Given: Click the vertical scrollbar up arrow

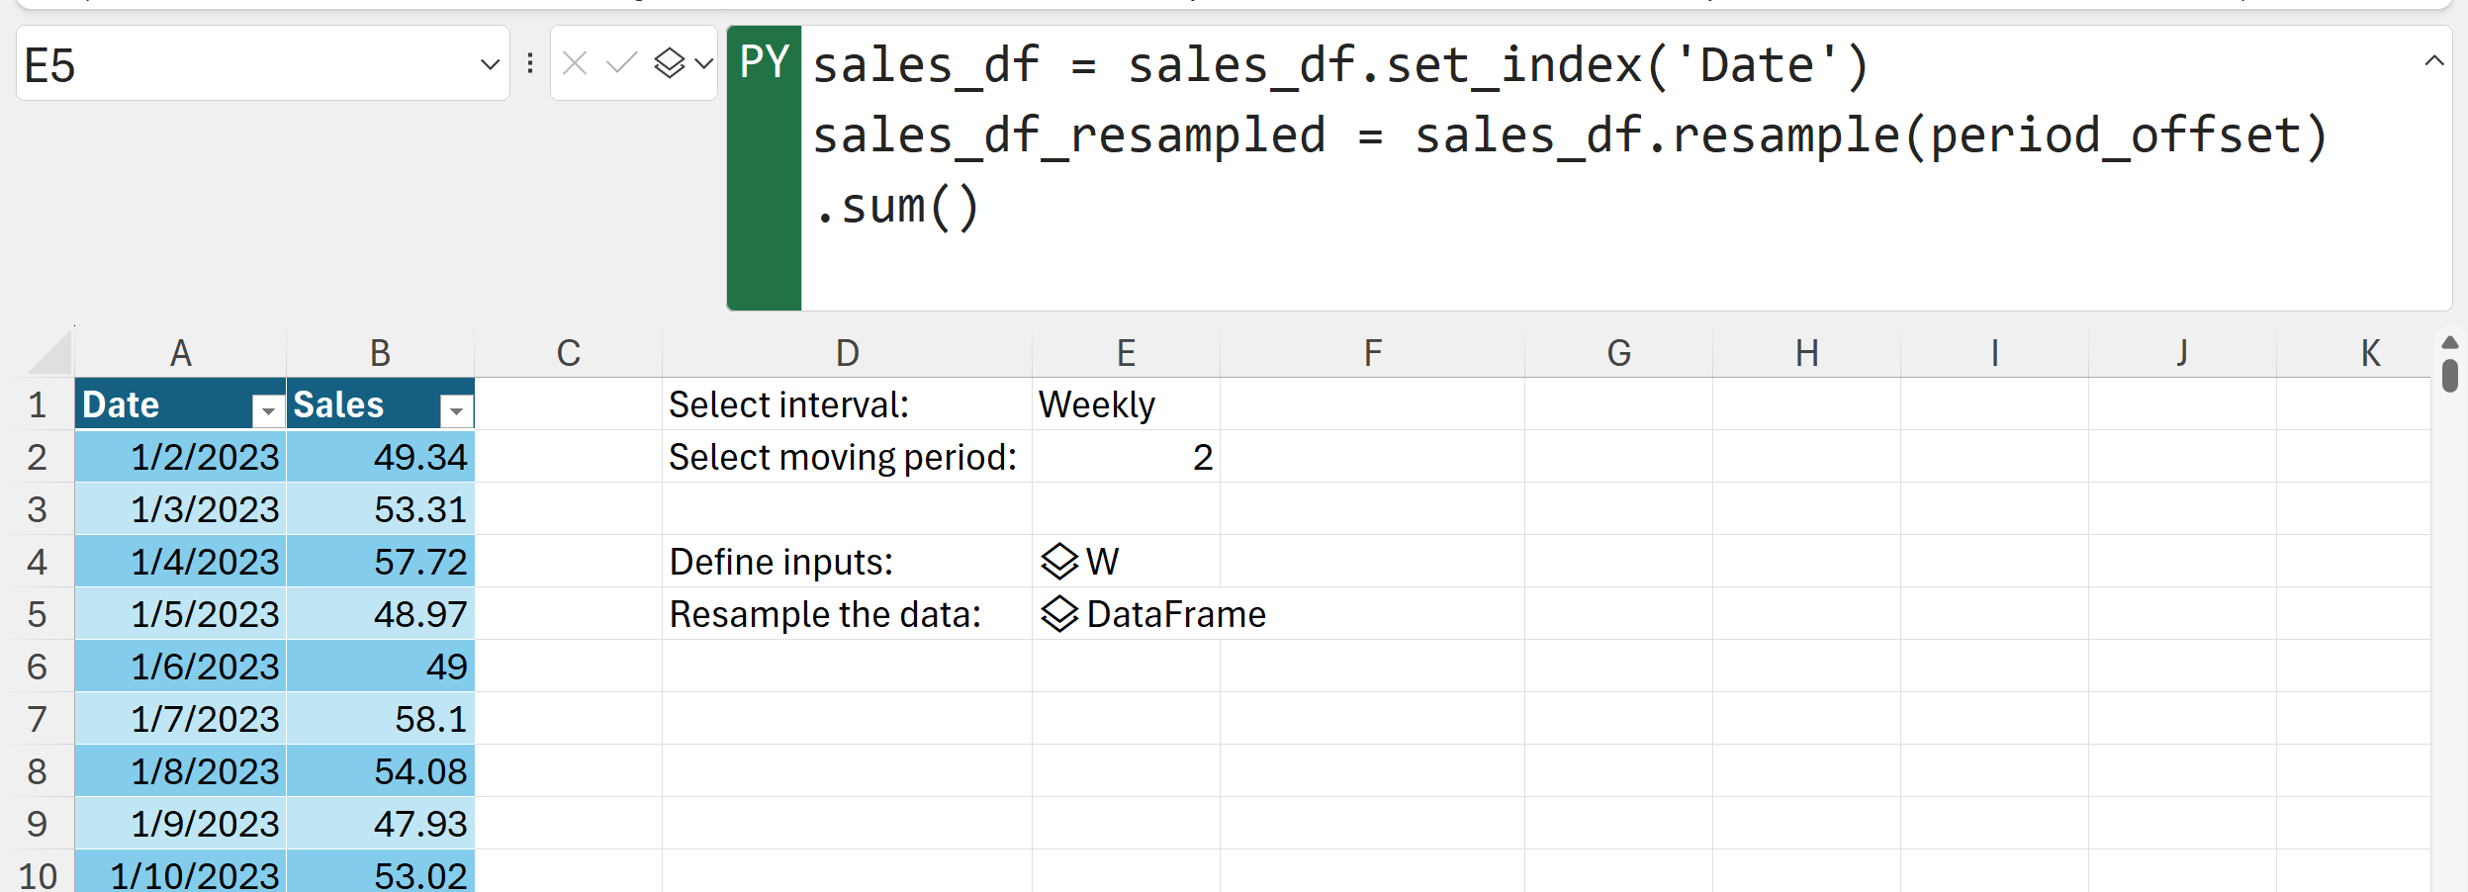Looking at the screenshot, I should coord(2449,343).
